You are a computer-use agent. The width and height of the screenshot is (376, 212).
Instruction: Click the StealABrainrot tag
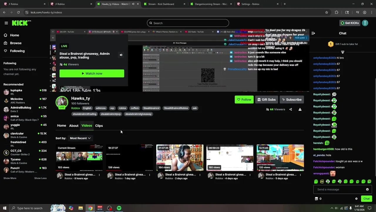[151, 108]
